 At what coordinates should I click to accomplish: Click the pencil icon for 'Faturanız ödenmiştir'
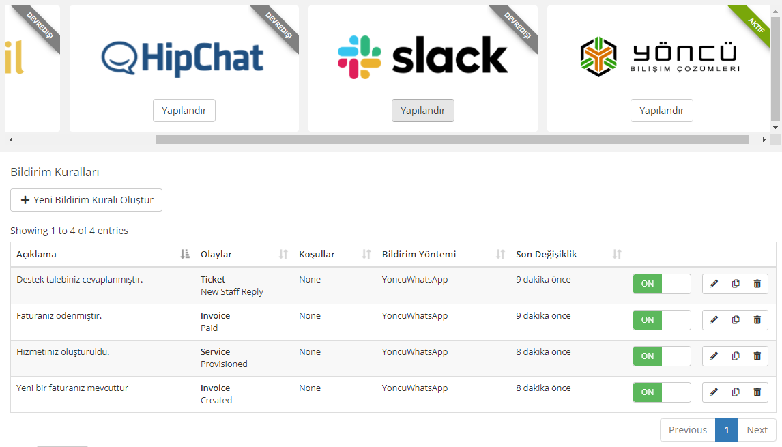(x=714, y=320)
